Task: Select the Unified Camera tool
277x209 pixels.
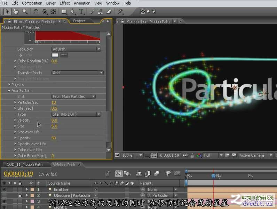Action: click(x=45, y=12)
